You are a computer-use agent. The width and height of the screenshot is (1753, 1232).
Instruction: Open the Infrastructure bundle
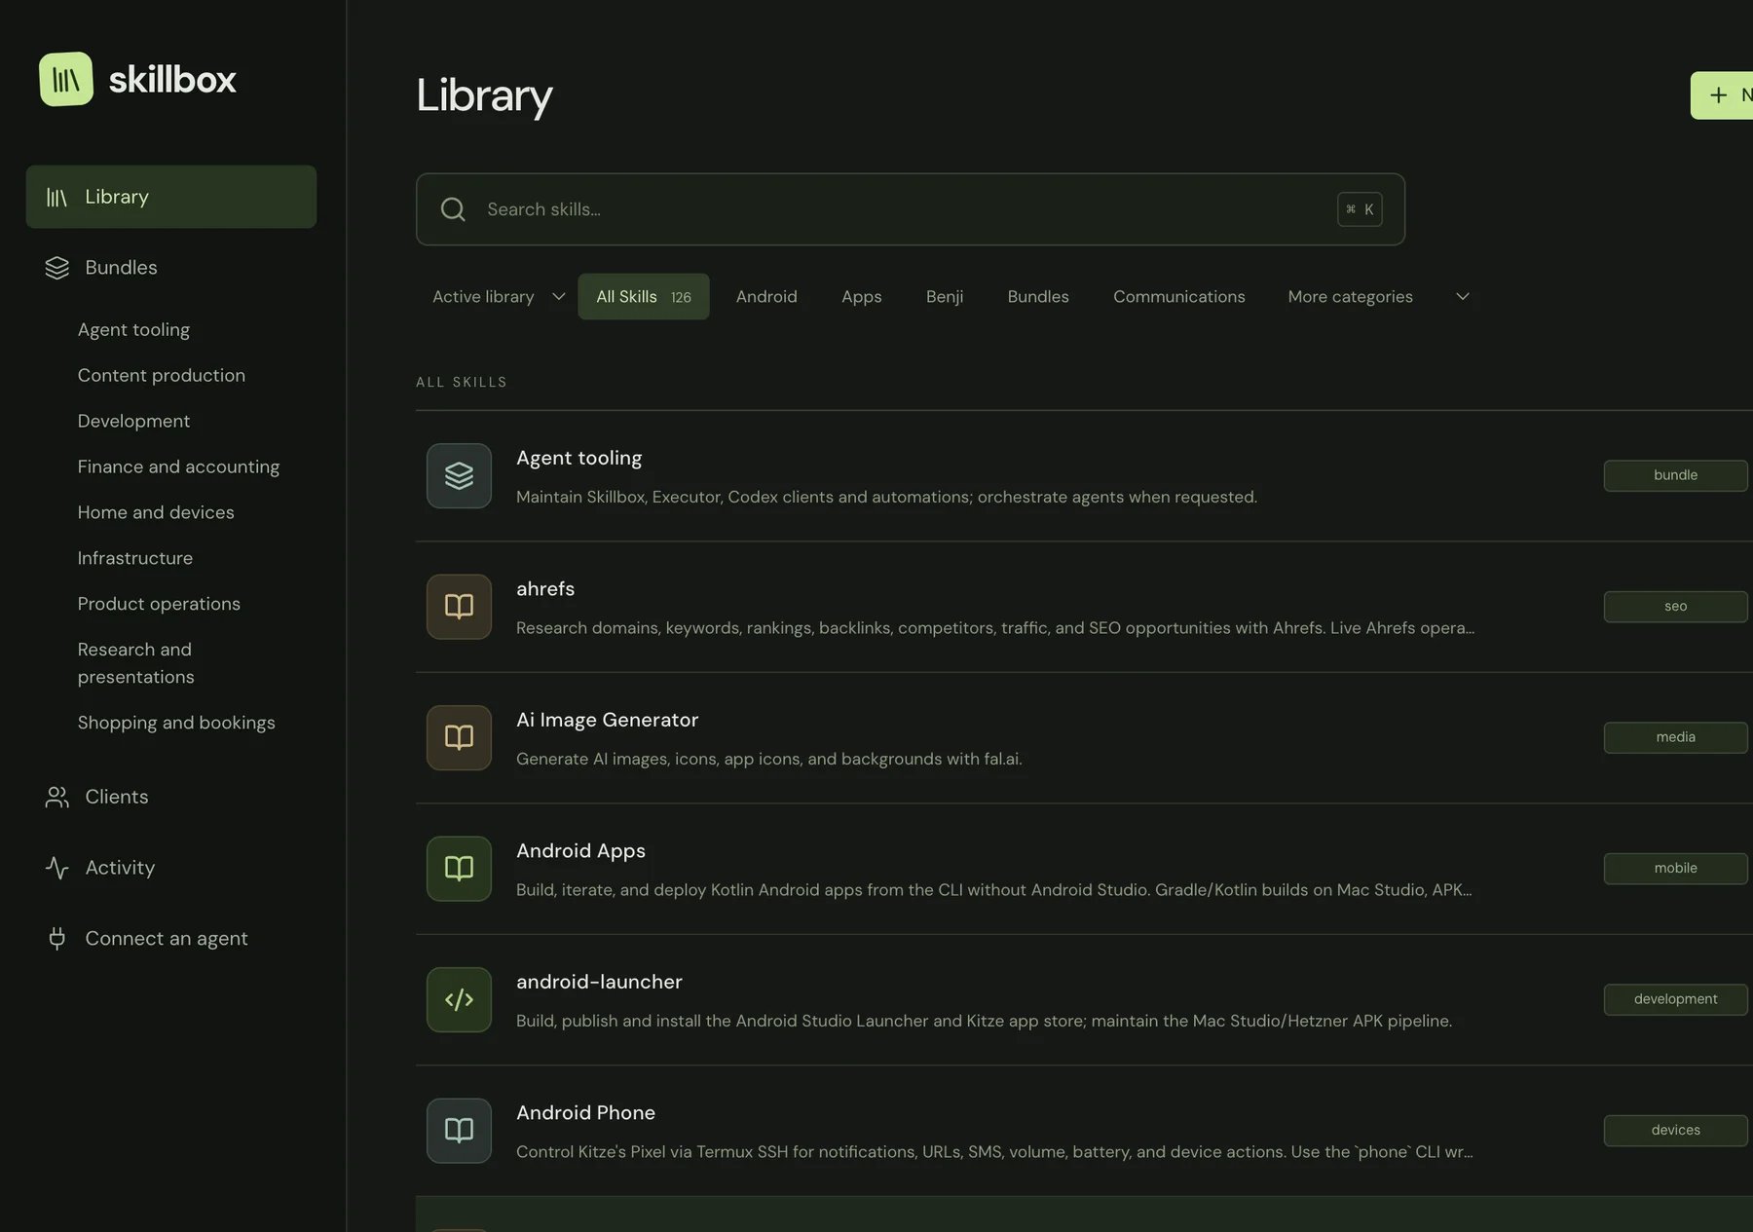pyautogui.click(x=135, y=559)
